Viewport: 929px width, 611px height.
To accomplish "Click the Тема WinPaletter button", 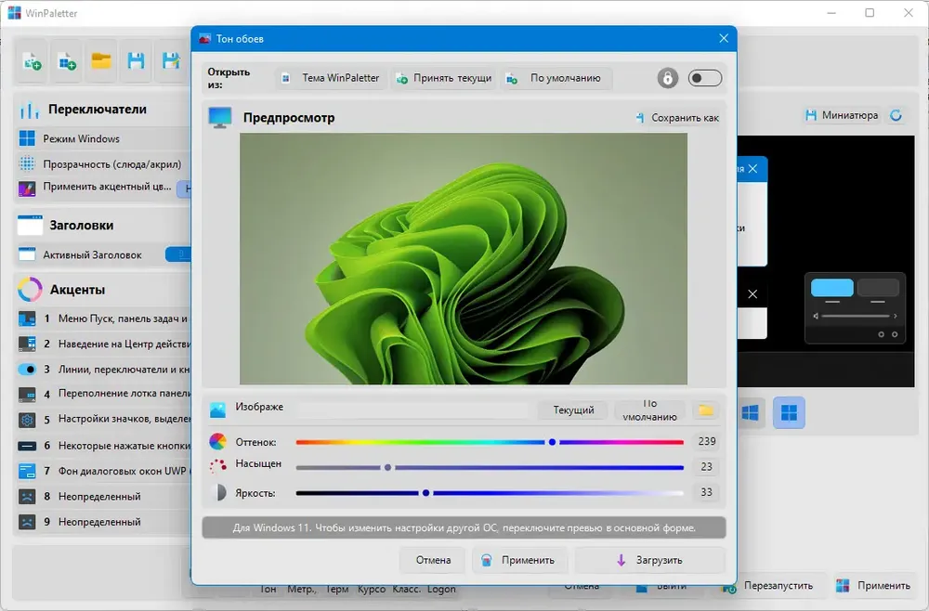I will pos(331,78).
